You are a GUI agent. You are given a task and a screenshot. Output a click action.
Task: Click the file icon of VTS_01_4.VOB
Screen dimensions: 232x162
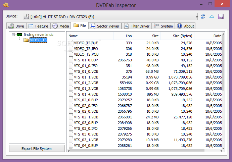(71, 94)
